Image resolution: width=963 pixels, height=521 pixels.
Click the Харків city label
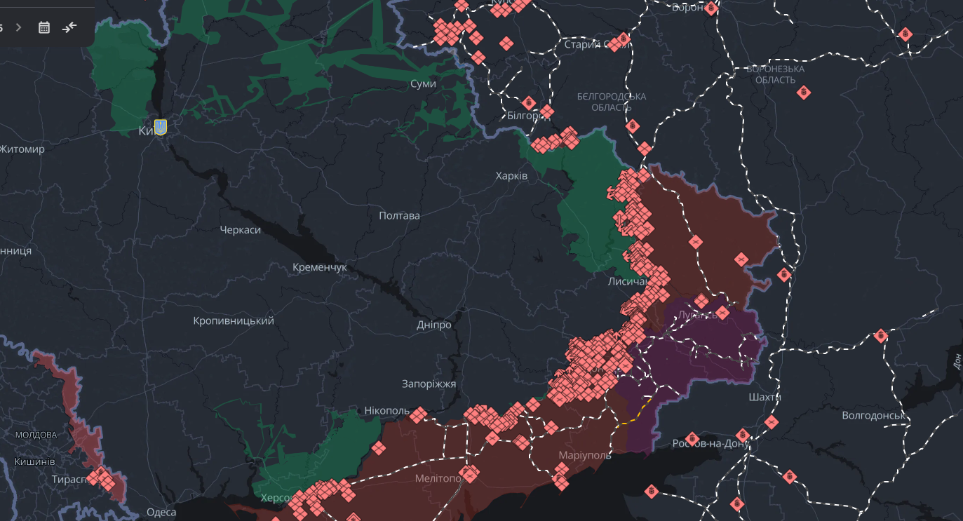click(x=511, y=175)
